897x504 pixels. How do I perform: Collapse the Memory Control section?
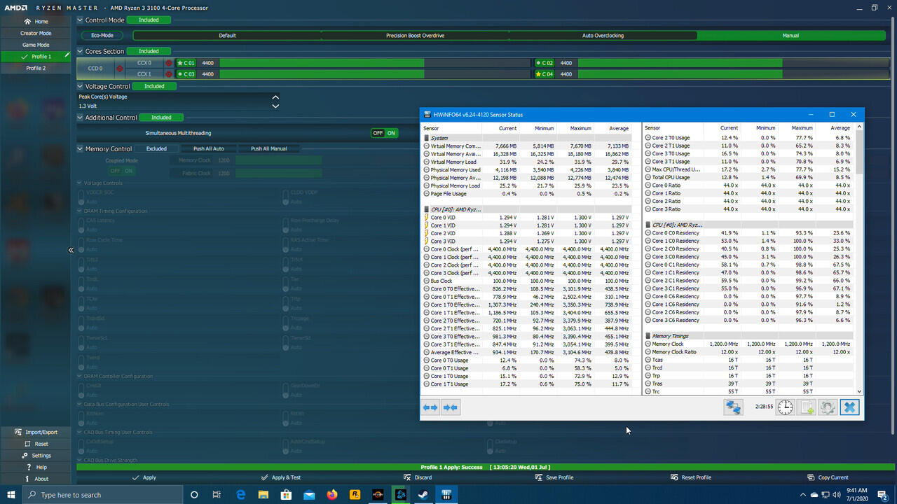(80, 148)
